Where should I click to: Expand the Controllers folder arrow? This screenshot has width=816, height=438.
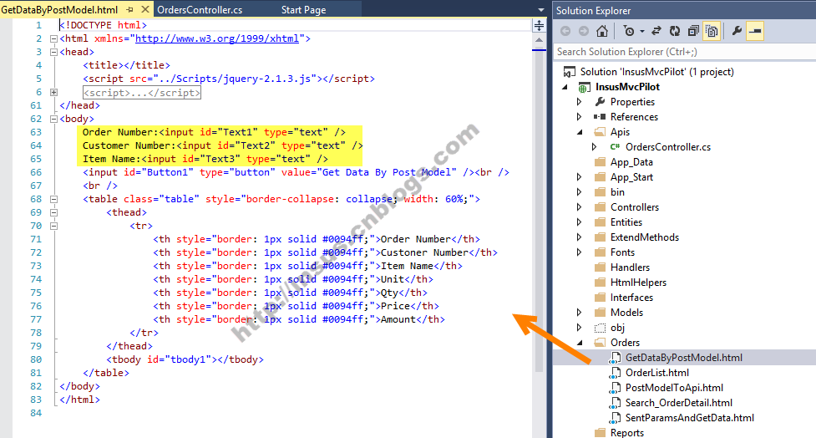[579, 207]
